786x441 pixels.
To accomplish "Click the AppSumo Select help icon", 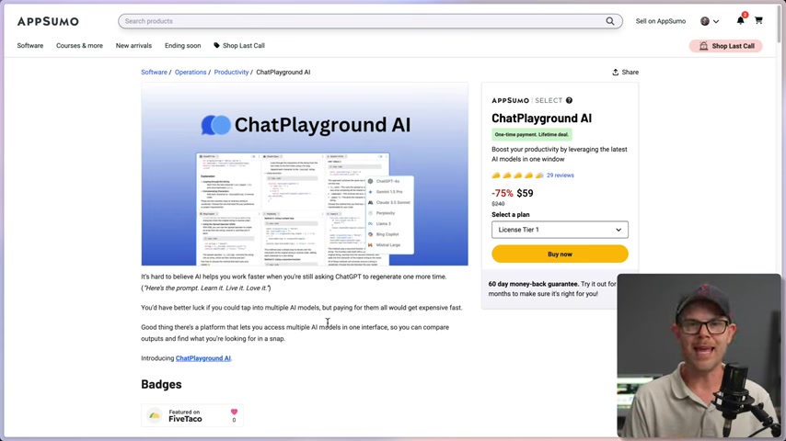I will pyautogui.click(x=569, y=100).
